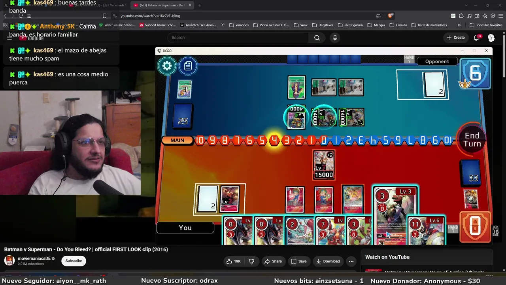The height and width of the screenshot is (285, 506).
Task: Open your trash pile showing 5
Action: 470,199
